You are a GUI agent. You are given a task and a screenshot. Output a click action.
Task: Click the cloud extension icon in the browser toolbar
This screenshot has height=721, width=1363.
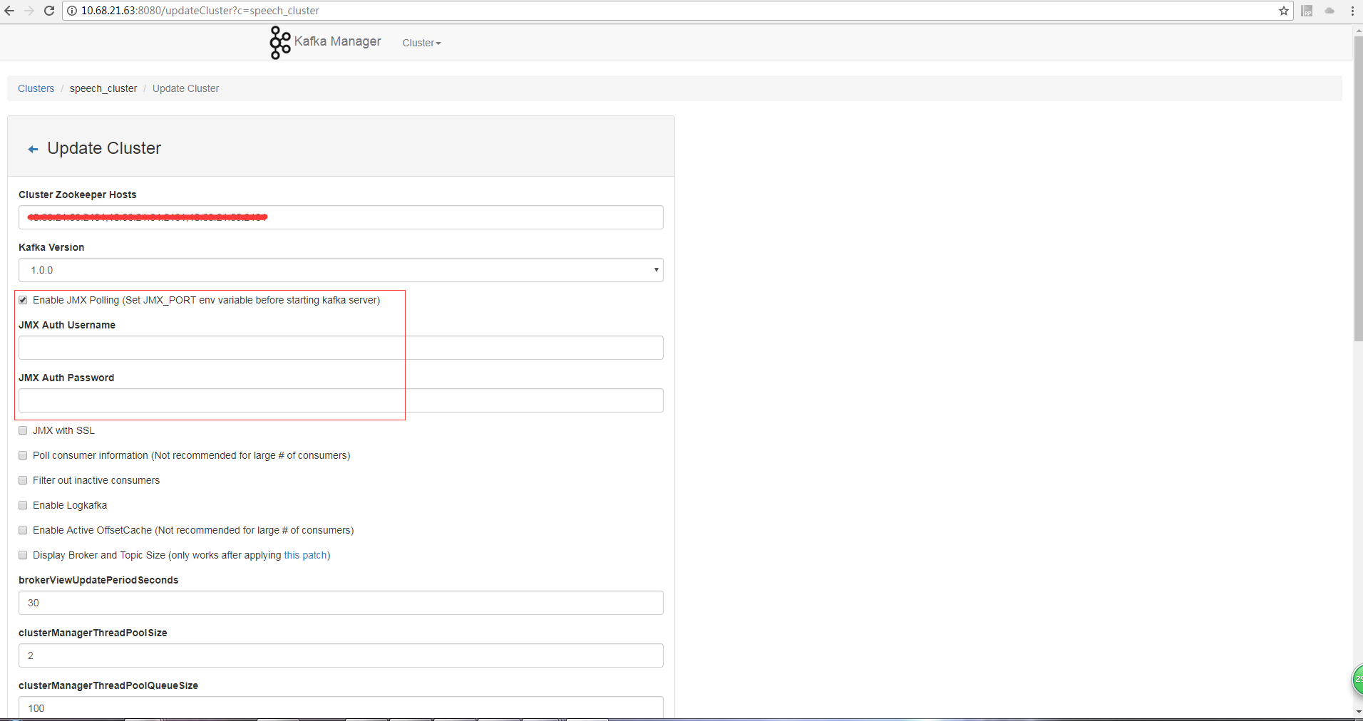(x=1329, y=11)
